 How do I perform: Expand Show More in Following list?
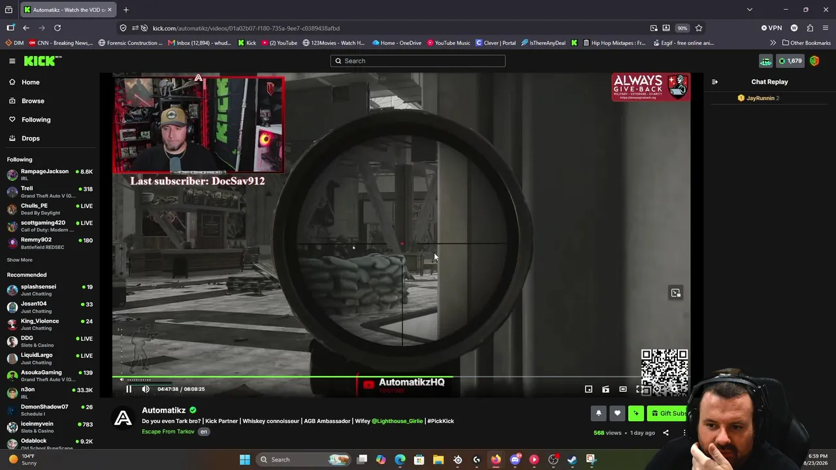[x=20, y=260]
